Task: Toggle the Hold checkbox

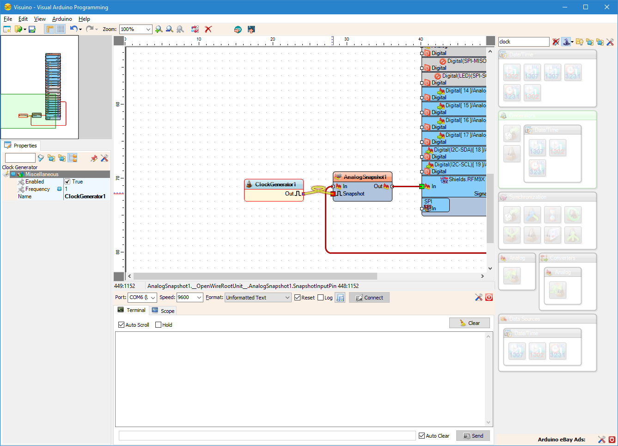Action: [159, 325]
